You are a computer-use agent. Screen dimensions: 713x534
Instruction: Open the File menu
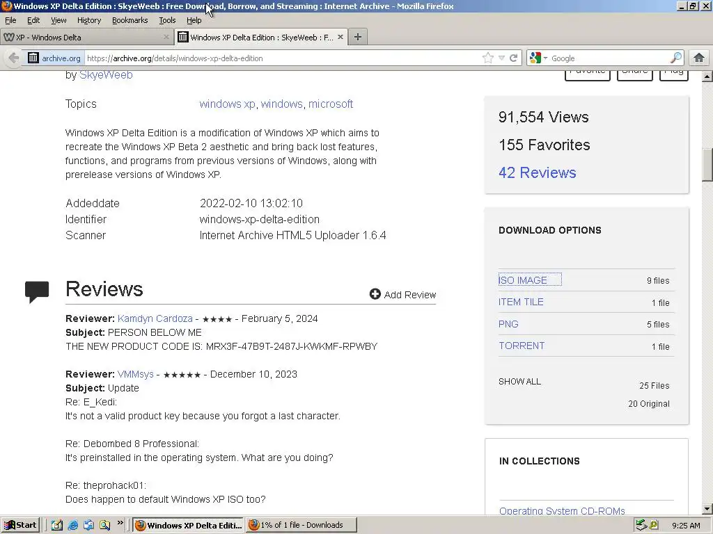(10, 20)
